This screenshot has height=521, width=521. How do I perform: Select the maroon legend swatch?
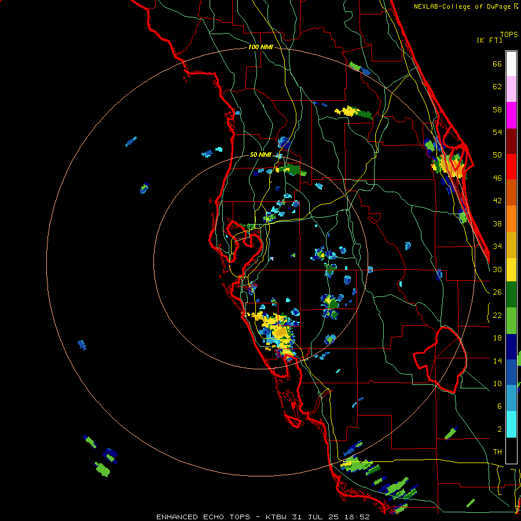(511, 141)
